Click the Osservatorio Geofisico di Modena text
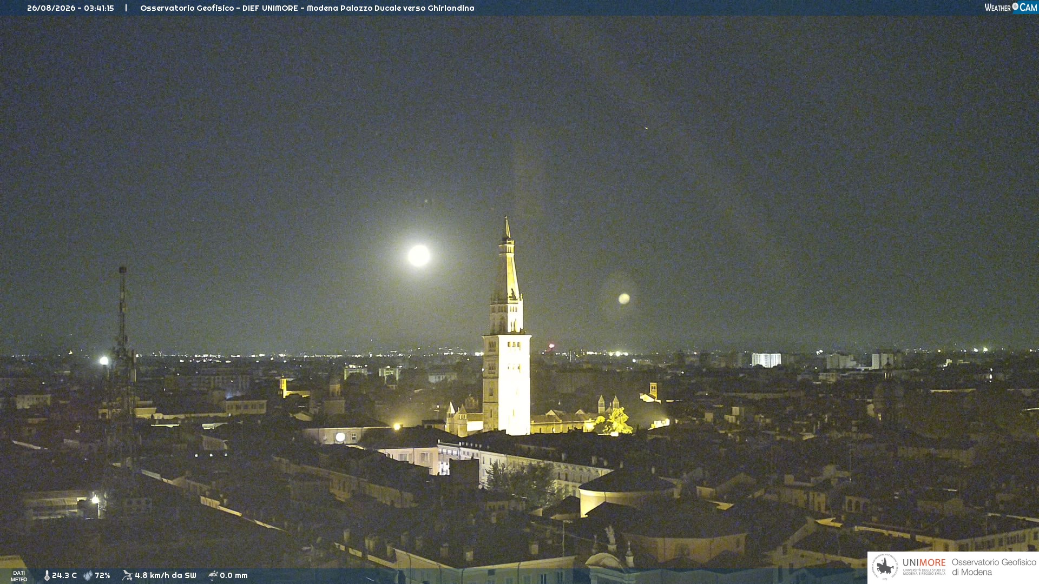The width and height of the screenshot is (1039, 584). click(x=994, y=567)
